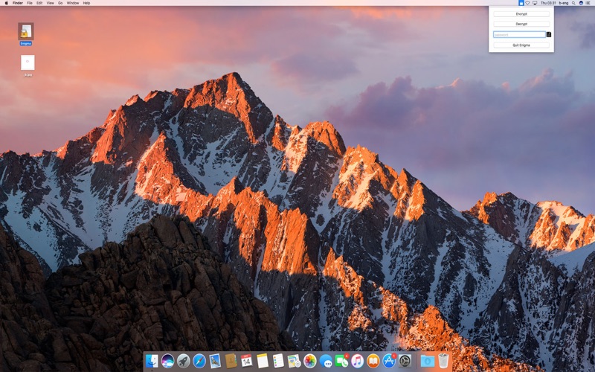Image resolution: width=595 pixels, height=372 pixels.
Task: Open the Wi-Fi status menu
Action: coord(527,3)
